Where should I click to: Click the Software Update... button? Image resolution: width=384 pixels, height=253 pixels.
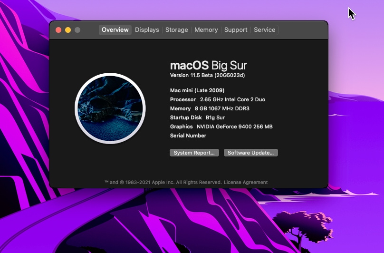click(x=251, y=153)
